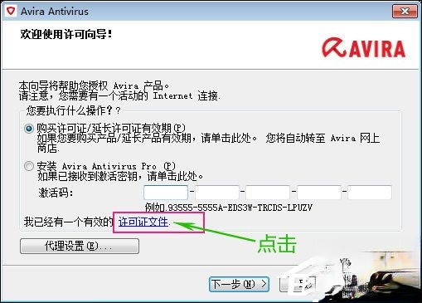Screen dimensions: 422x303
Task: Click the second activation code field
Action: 217,193
